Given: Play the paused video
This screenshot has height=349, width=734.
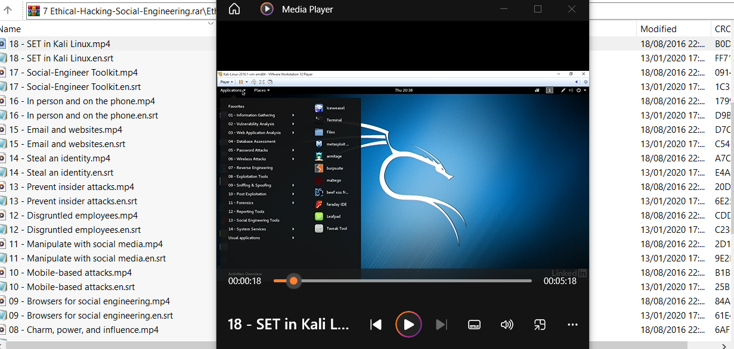Looking at the screenshot, I should 408,325.
